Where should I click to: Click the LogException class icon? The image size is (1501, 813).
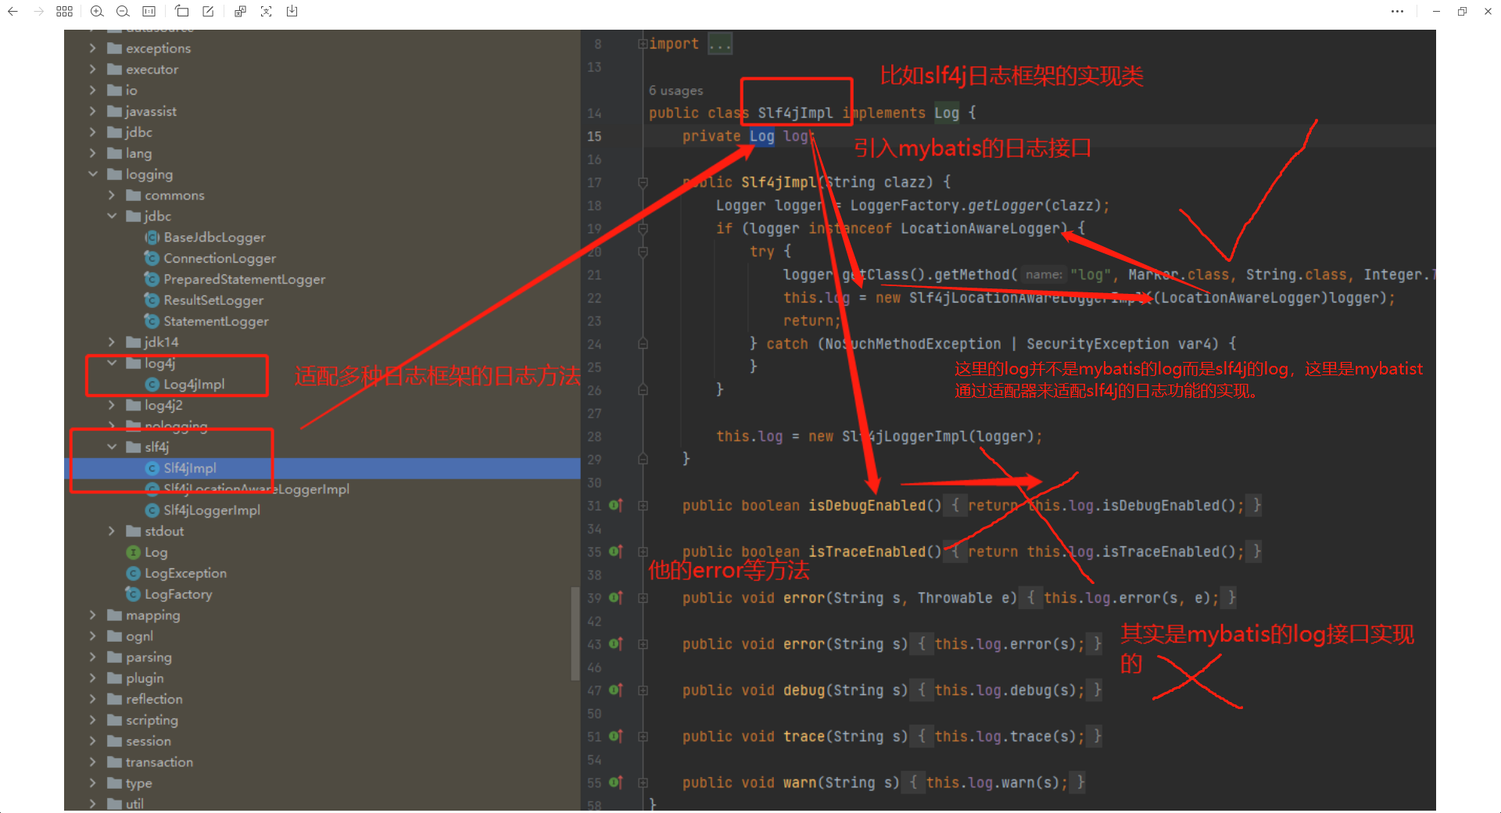(x=134, y=574)
